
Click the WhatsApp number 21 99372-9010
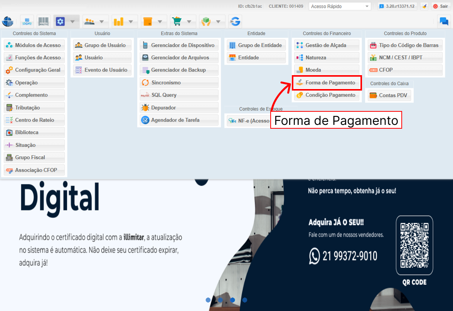350,256
